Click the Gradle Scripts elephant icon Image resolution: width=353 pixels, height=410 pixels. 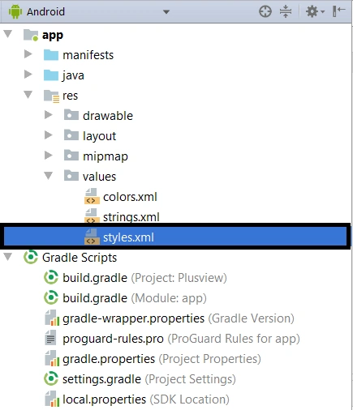tap(31, 257)
